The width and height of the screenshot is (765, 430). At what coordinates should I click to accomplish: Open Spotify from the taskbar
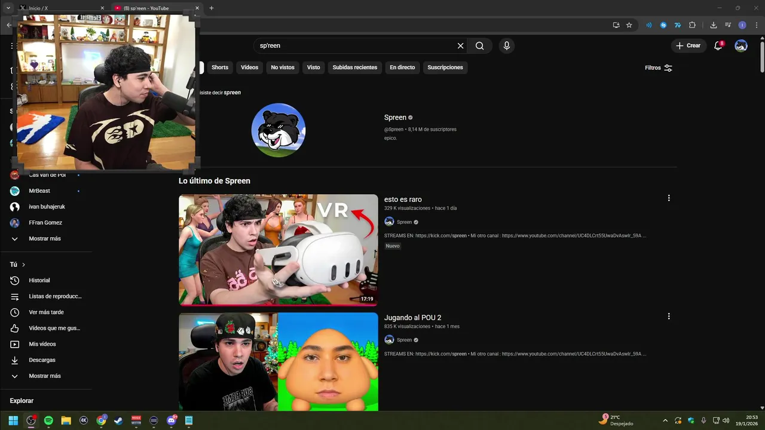click(x=48, y=420)
